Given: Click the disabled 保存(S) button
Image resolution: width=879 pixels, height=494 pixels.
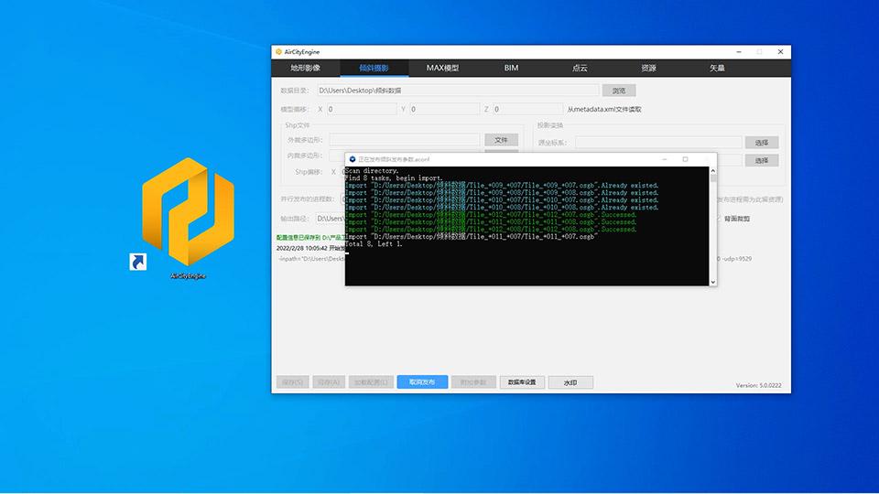Looking at the screenshot, I should pos(293,382).
